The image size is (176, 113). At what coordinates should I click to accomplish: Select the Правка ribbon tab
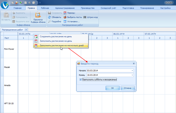(x=31, y=8)
